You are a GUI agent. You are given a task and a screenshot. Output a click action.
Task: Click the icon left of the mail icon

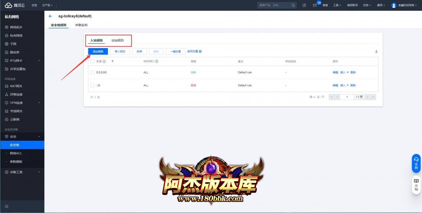click(304, 5)
